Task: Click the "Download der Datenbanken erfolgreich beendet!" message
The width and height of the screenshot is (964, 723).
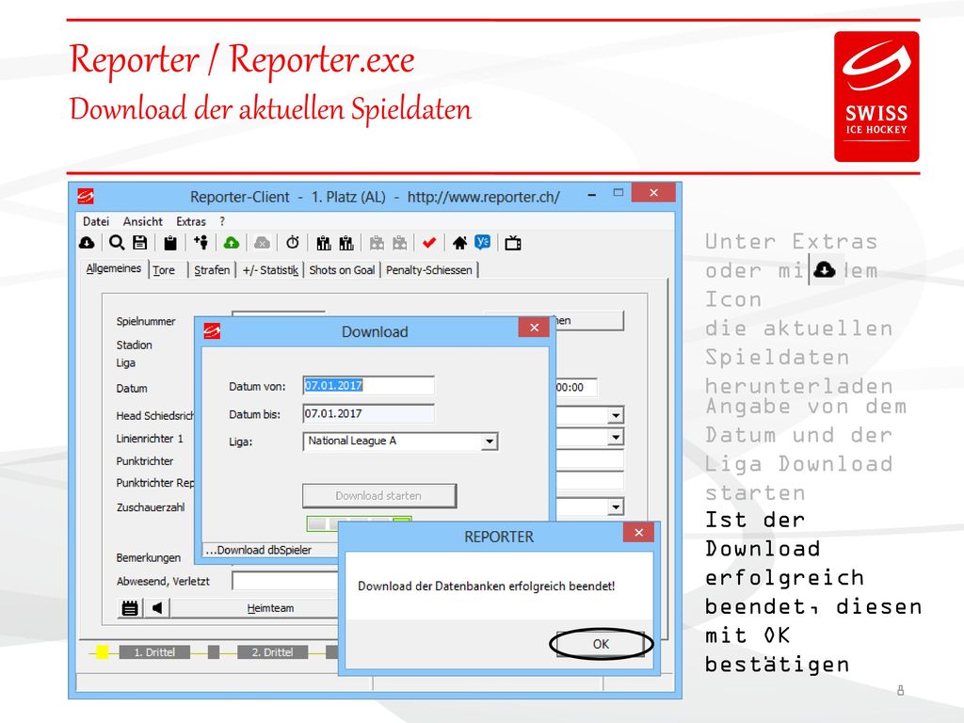Action: 487,586
